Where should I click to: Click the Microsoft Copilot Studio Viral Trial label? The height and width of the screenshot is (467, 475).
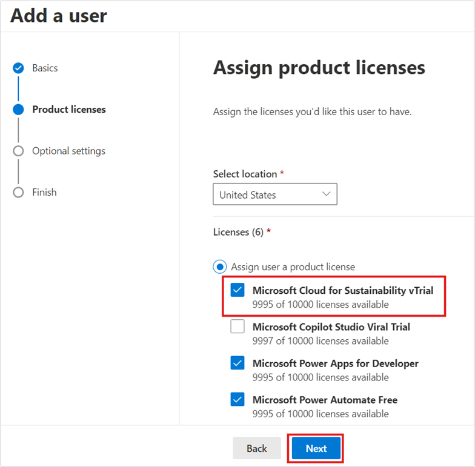point(331,327)
